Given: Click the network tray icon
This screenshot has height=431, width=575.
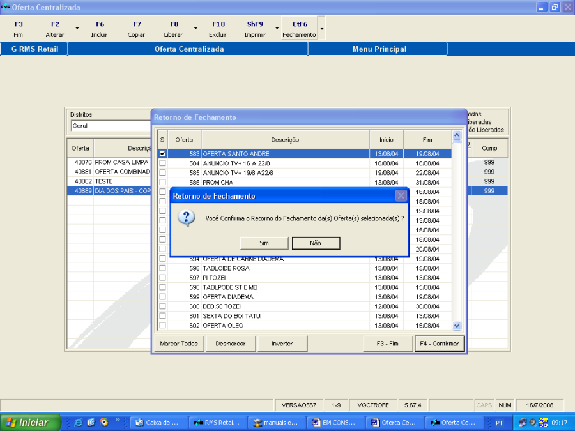Looking at the screenshot, I should [x=522, y=423].
